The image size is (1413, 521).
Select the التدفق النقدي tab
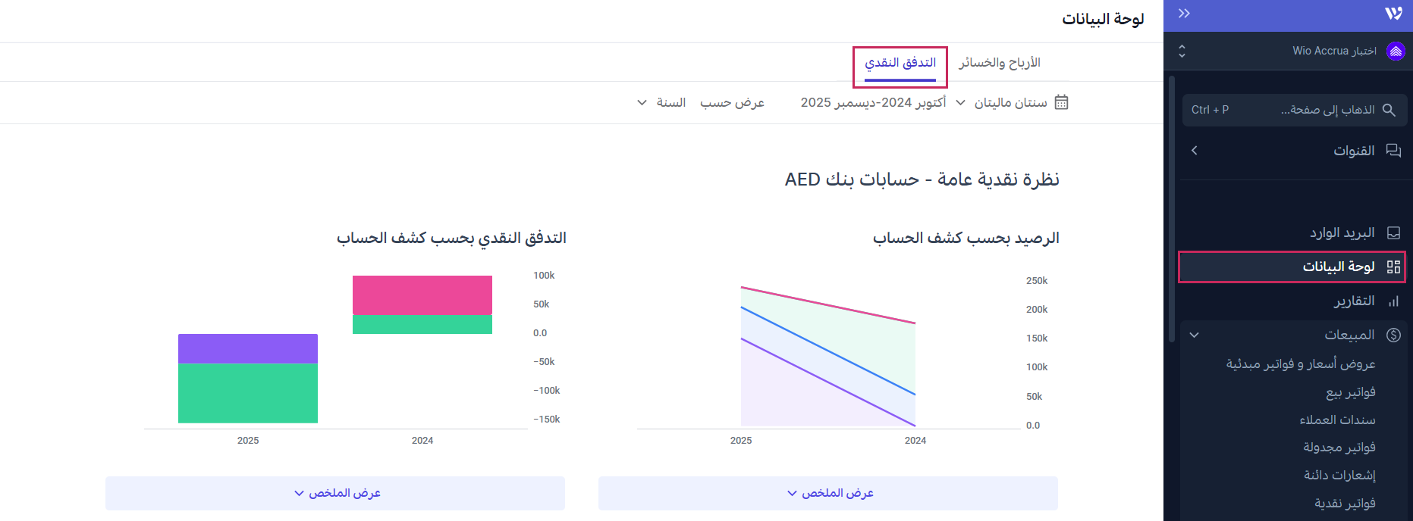[x=900, y=63]
